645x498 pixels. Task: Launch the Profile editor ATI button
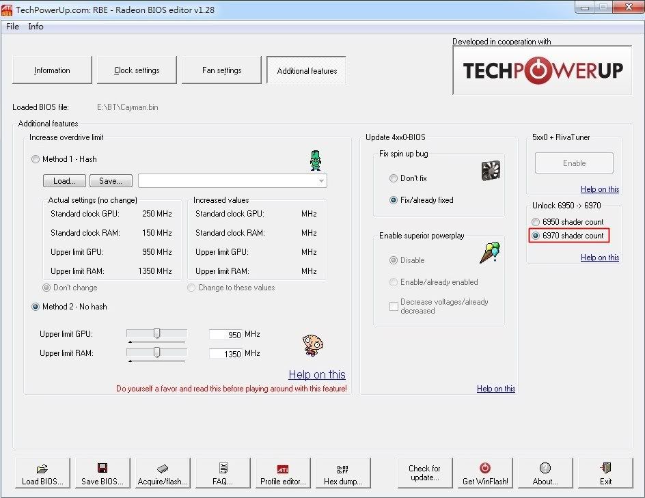(283, 473)
